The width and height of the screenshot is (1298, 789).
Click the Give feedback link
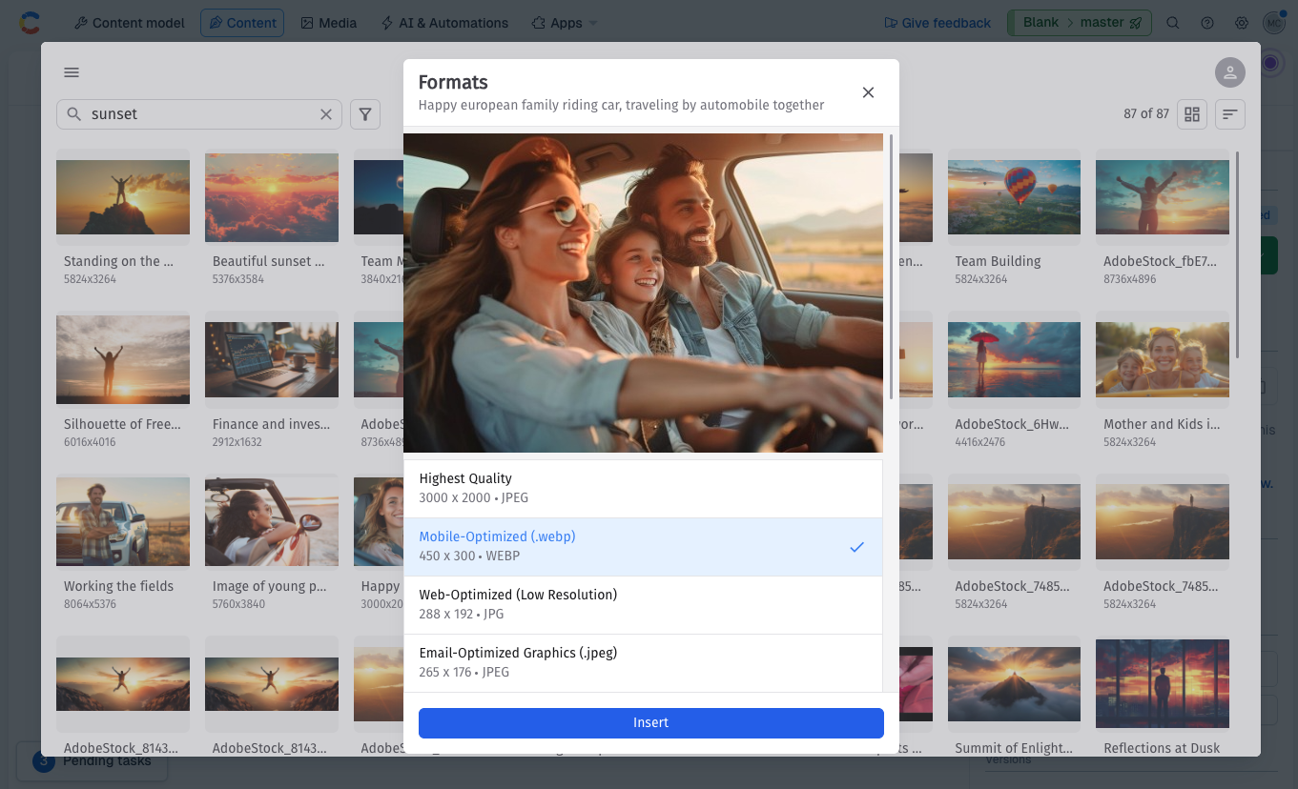937,23
